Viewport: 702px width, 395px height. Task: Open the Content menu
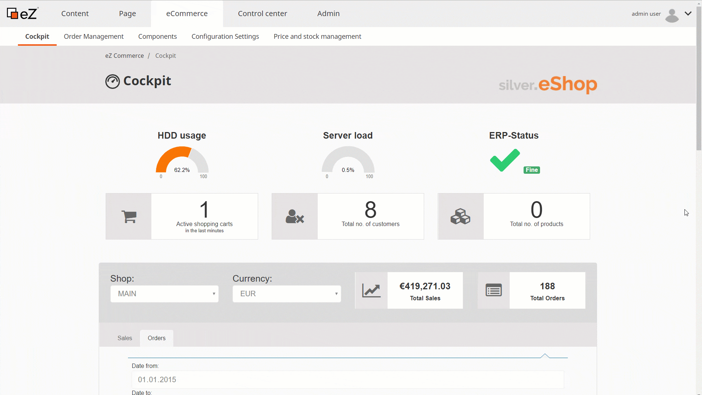(x=75, y=14)
